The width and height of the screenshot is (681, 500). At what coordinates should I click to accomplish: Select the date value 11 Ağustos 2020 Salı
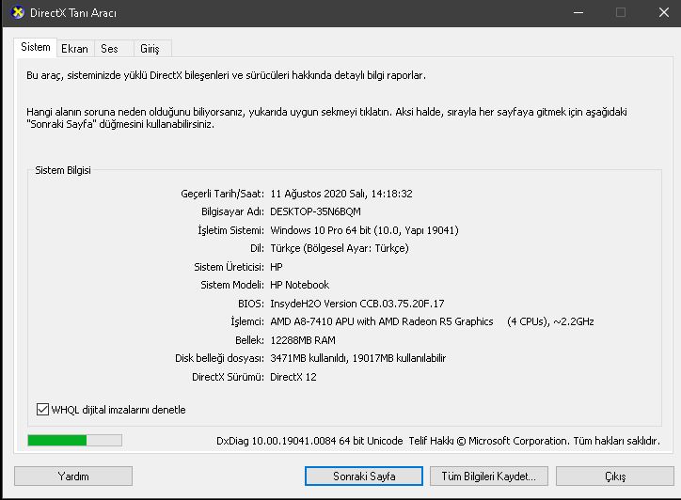(x=341, y=194)
